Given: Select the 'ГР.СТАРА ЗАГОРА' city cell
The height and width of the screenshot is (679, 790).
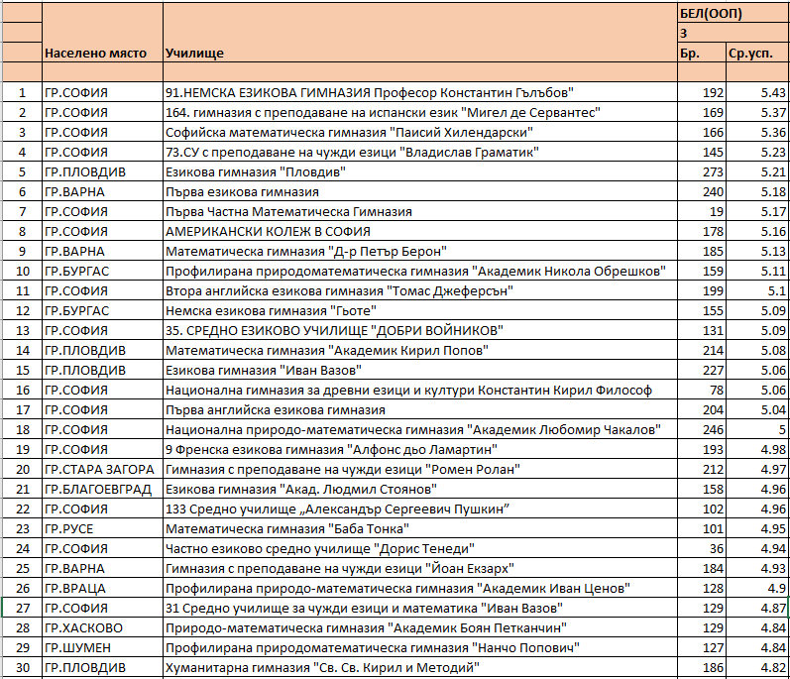Looking at the screenshot, I should pyautogui.click(x=101, y=469).
